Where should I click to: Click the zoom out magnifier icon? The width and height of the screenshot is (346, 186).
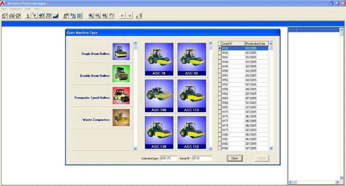98,16
